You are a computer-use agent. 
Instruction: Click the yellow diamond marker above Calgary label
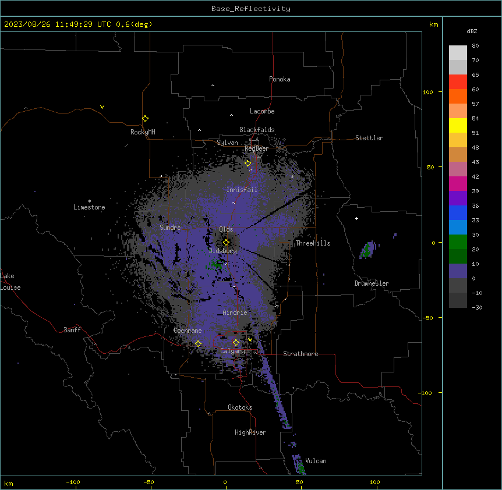[x=236, y=343]
